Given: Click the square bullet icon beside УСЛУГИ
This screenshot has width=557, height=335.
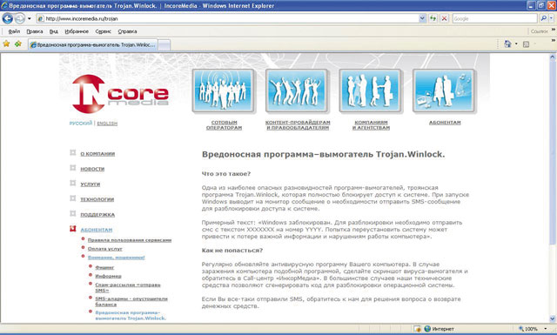Looking at the screenshot, I should [x=73, y=184].
